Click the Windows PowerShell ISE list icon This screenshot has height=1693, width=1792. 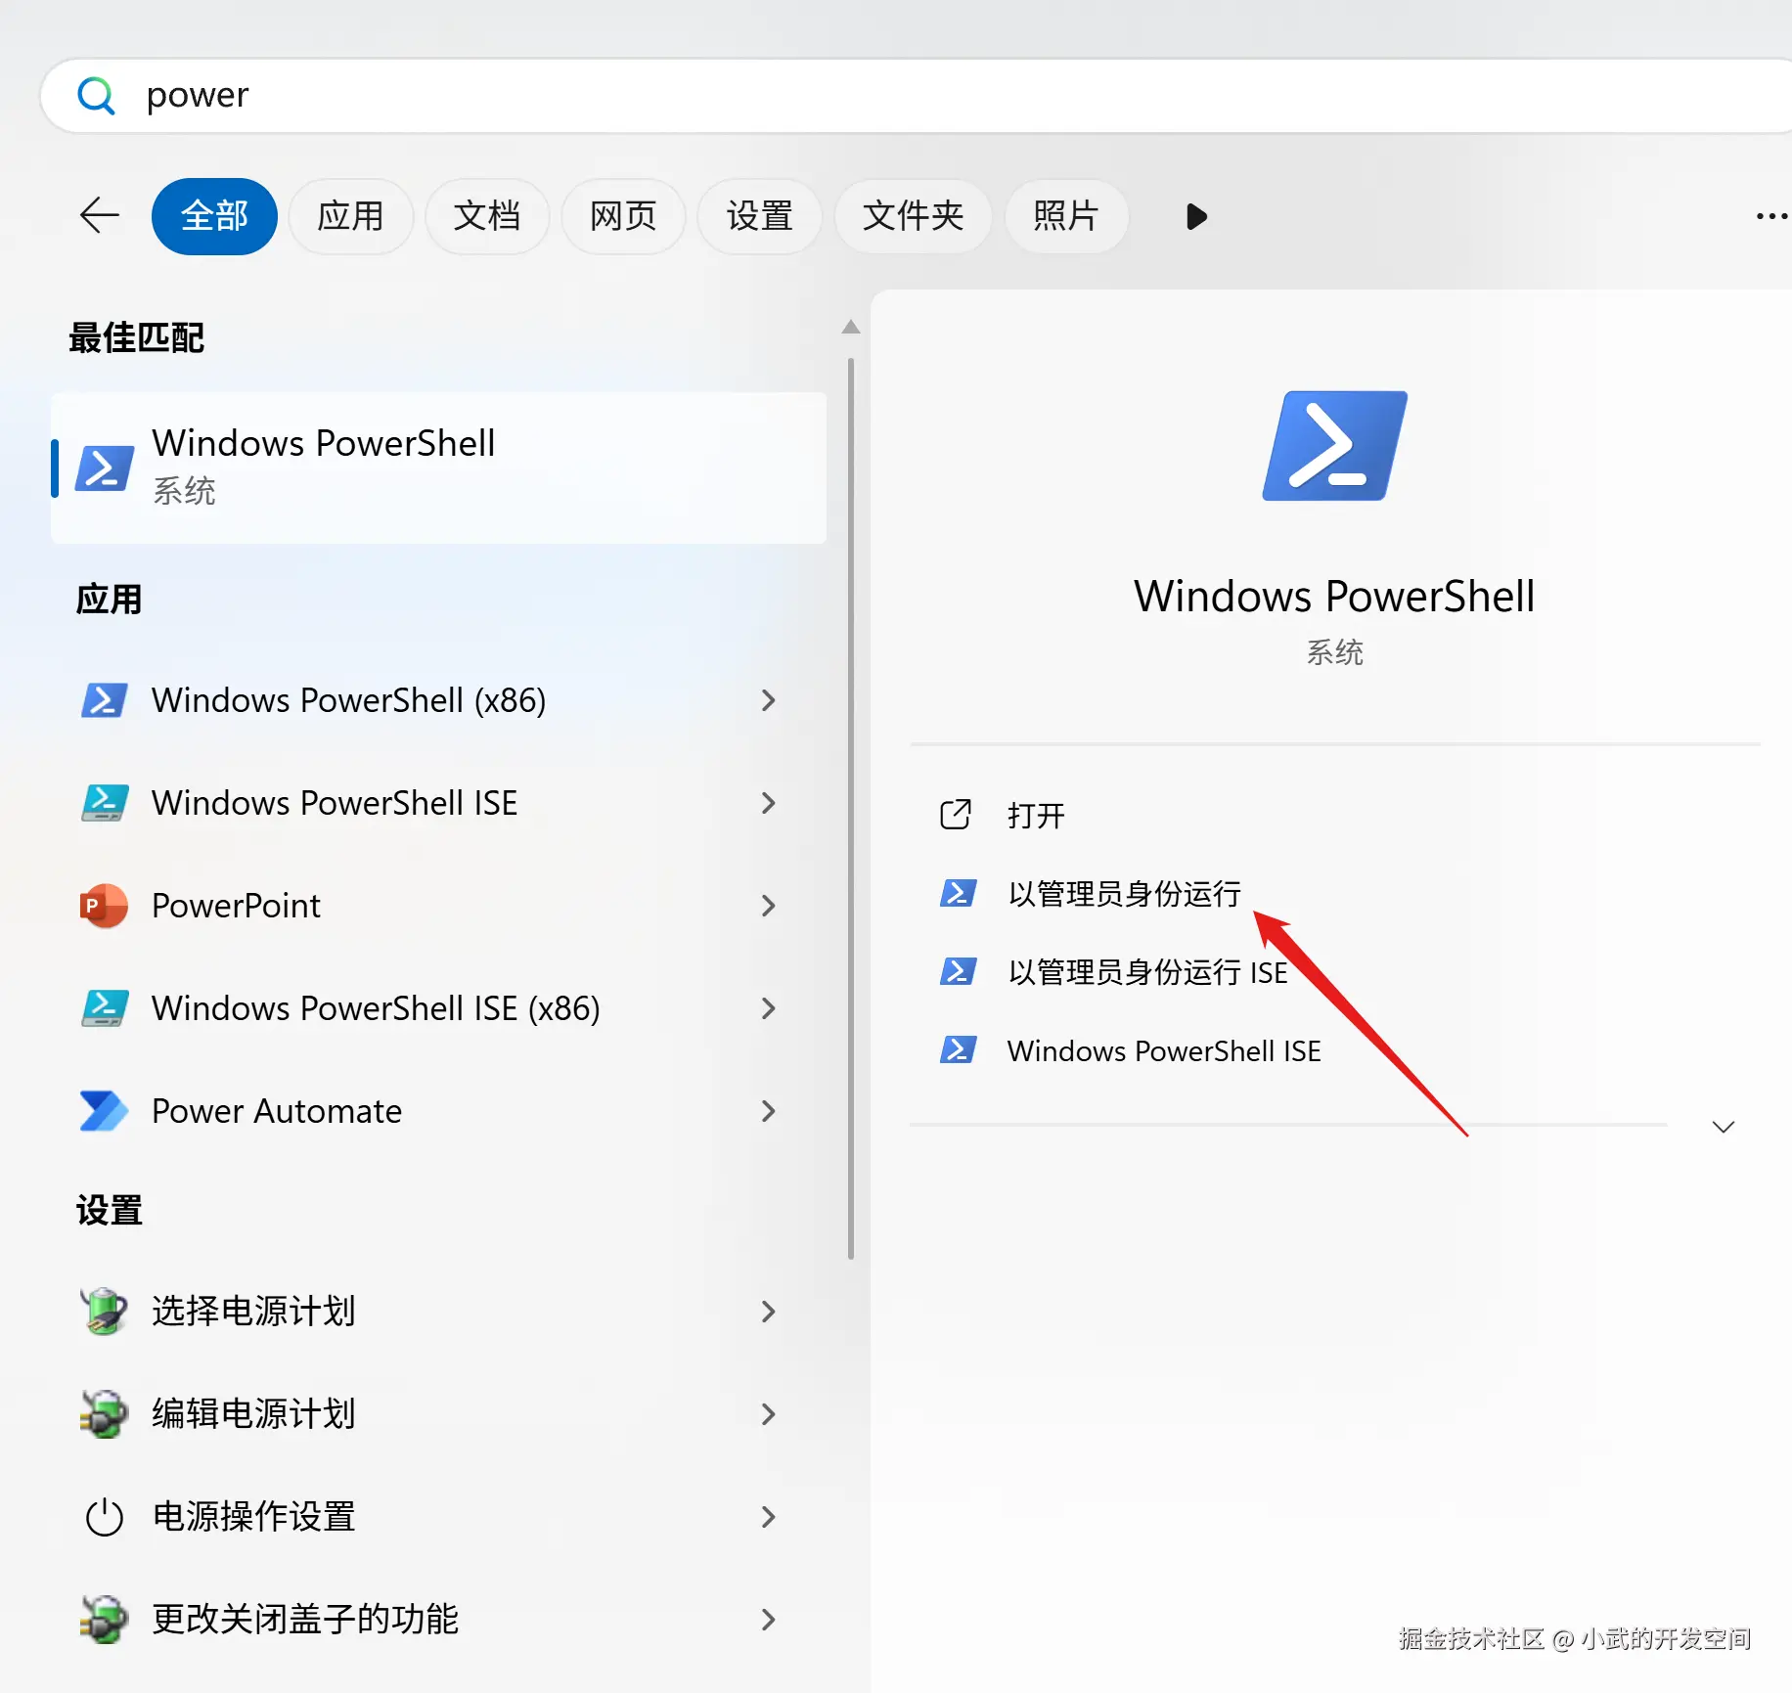point(104,803)
